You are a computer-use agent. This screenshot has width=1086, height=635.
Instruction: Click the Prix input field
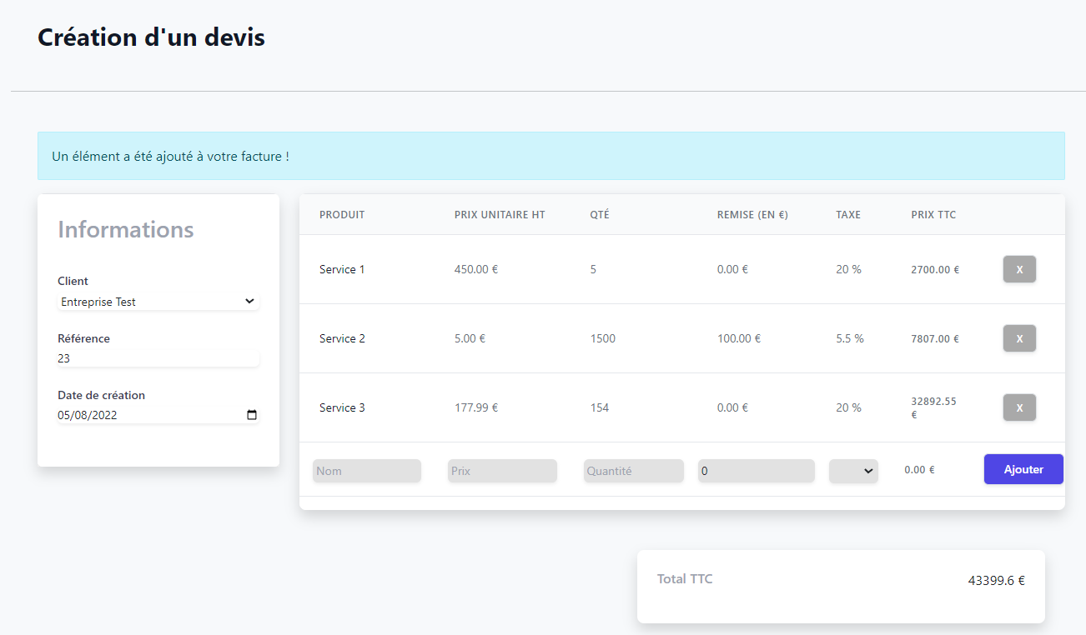502,471
